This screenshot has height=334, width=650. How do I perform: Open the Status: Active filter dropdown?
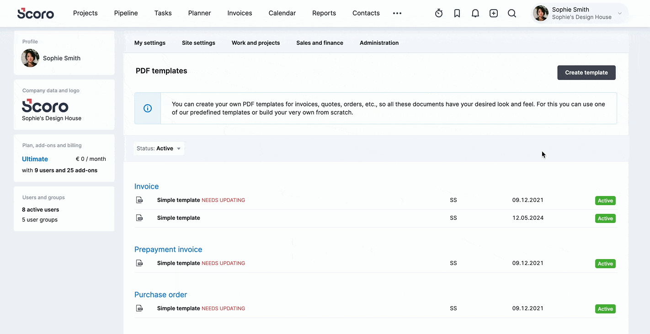(159, 148)
